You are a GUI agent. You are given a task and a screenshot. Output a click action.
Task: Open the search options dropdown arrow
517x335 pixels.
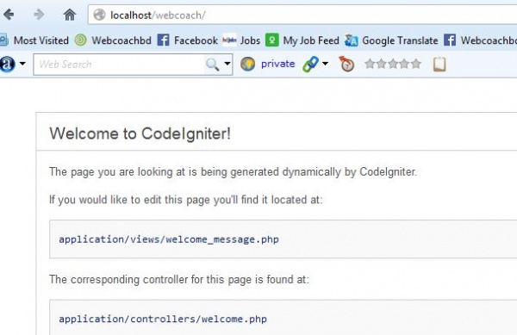tap(227, 64)
